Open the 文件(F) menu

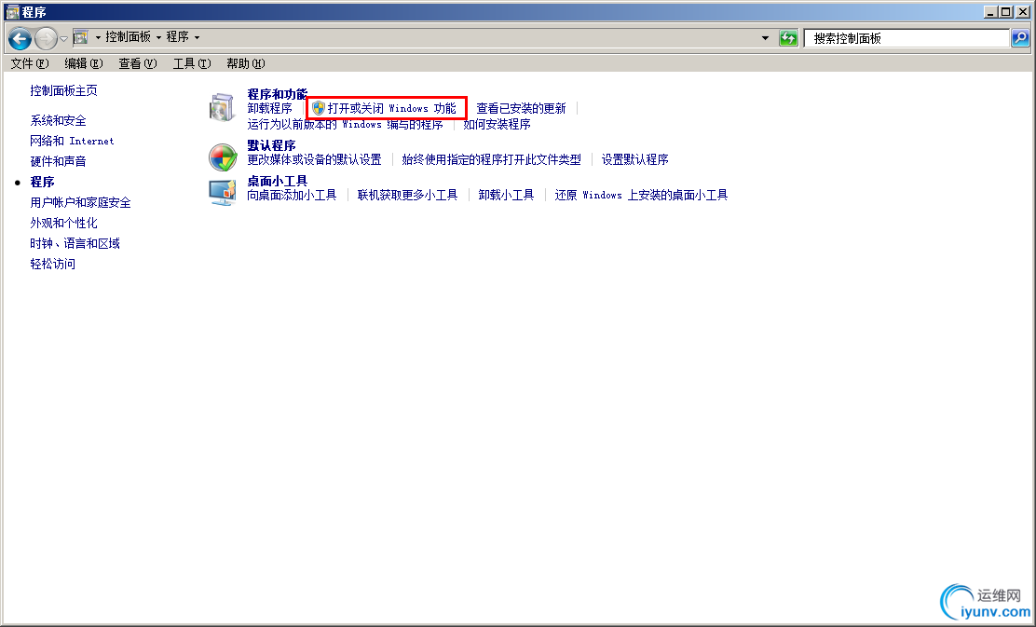pos(30,63)
